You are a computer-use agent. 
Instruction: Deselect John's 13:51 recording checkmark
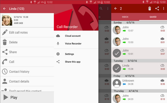tap(117, 53)
